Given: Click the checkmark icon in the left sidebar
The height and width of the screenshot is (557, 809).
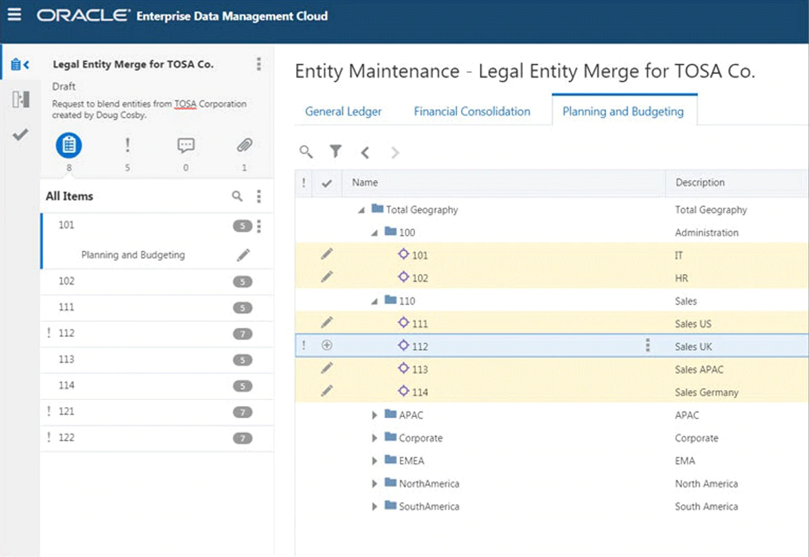Looking at the screenshot, I should tap(20, 135).
